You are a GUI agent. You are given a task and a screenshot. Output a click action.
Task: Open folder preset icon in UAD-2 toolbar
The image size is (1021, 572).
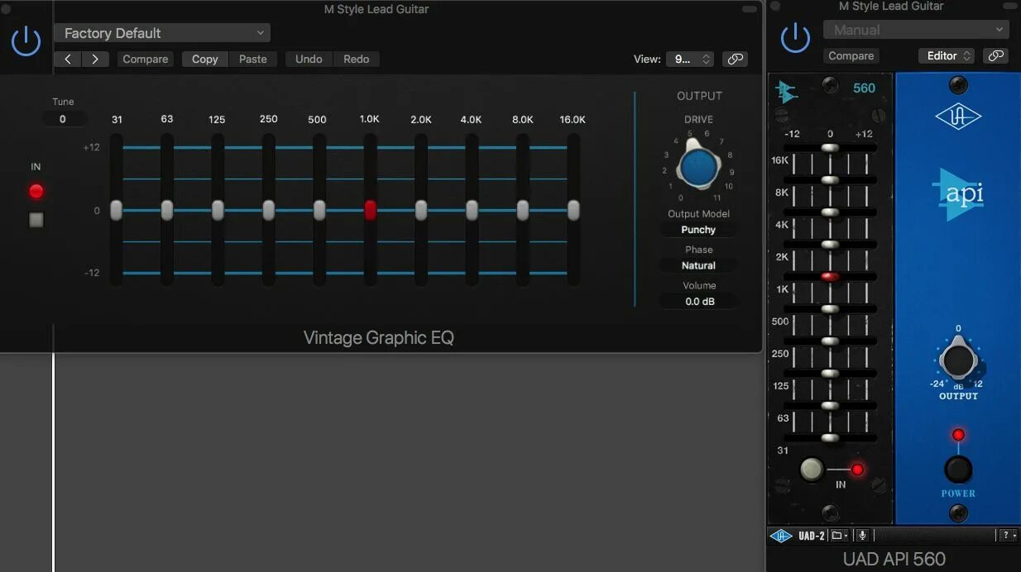tap(840, 536)
